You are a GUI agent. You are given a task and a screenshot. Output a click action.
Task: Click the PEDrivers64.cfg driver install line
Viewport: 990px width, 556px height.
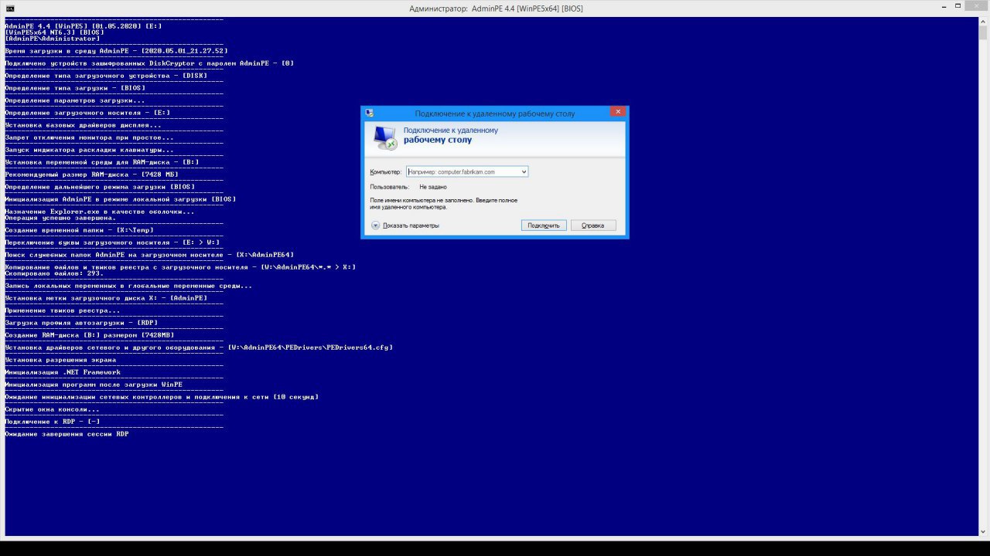click(x=199, y=347)
